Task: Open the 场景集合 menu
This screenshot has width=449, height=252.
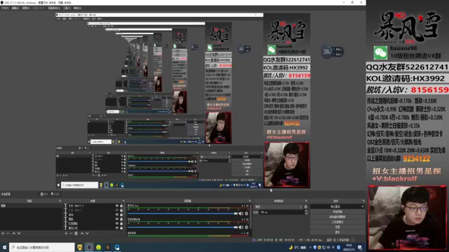Action: (x=54, y=8)
